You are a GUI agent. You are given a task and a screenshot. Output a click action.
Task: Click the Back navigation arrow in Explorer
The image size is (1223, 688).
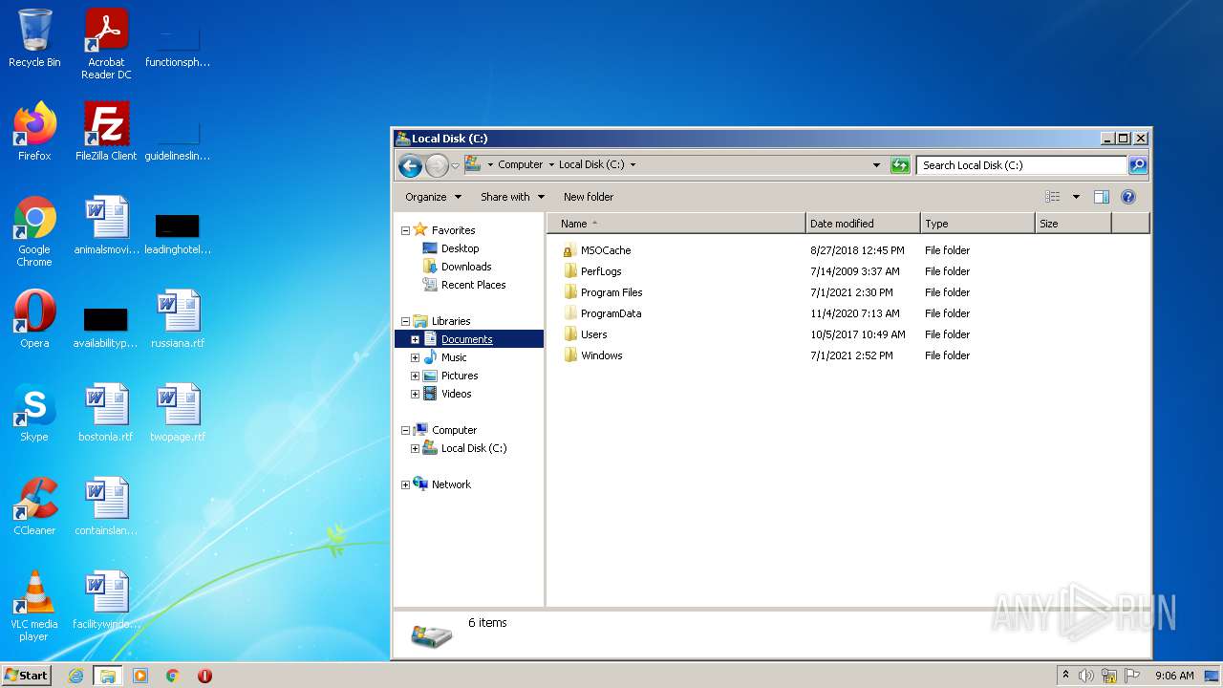pyautogui.click(x=411, y=165)
